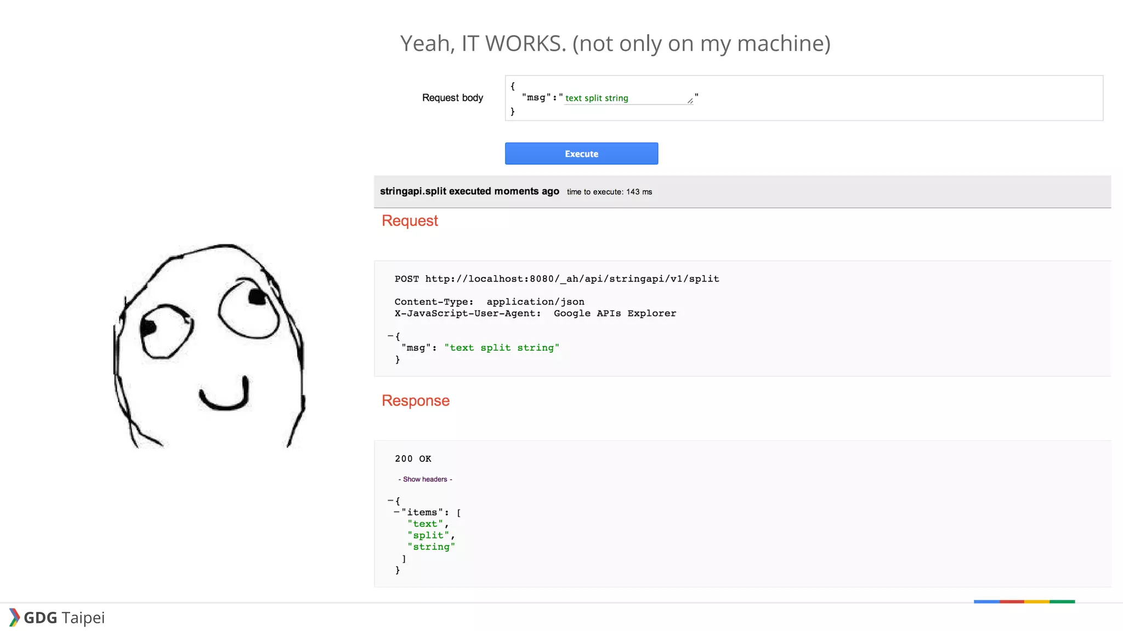
Task: Click the red segment of color bar
Action: point(1012,601)
